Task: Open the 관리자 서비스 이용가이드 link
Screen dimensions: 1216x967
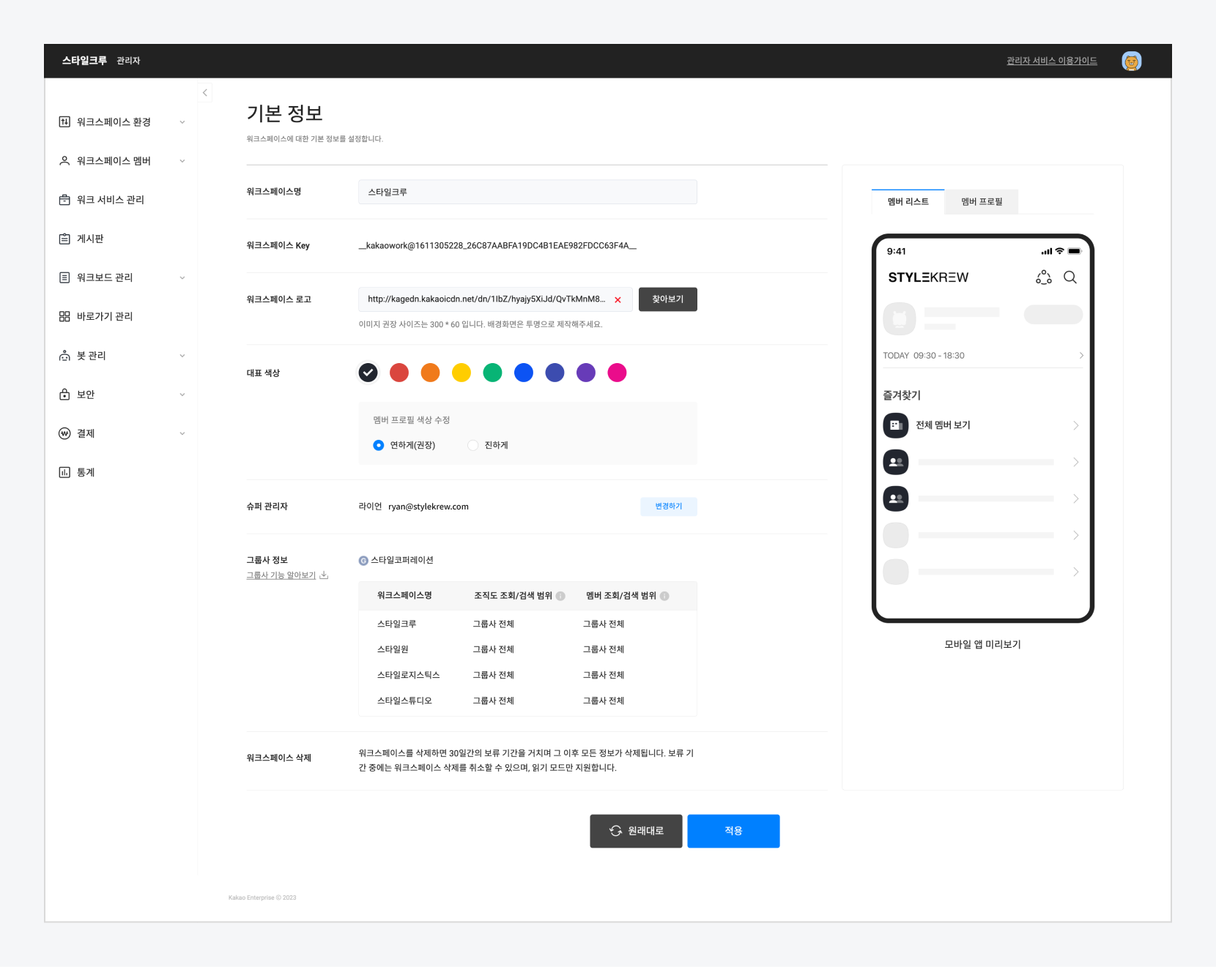Action: click(1051, 61)
